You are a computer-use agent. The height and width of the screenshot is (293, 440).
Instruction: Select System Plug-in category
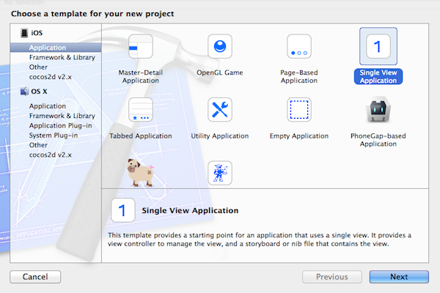pos(54,136)
